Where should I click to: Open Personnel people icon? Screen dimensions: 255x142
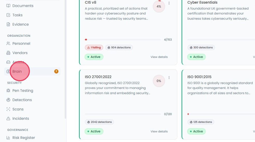coord(8,43)
